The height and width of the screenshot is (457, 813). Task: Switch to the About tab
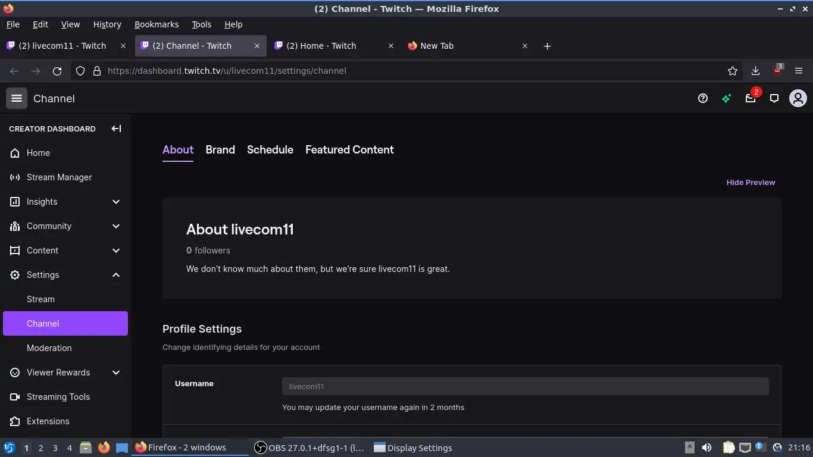[x=178, y=150]
